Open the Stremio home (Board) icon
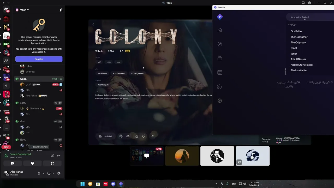 point(220,30)
